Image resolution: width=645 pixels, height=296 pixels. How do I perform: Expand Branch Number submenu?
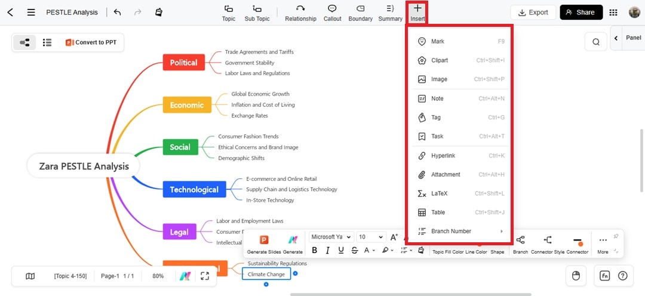pos(460,232)
